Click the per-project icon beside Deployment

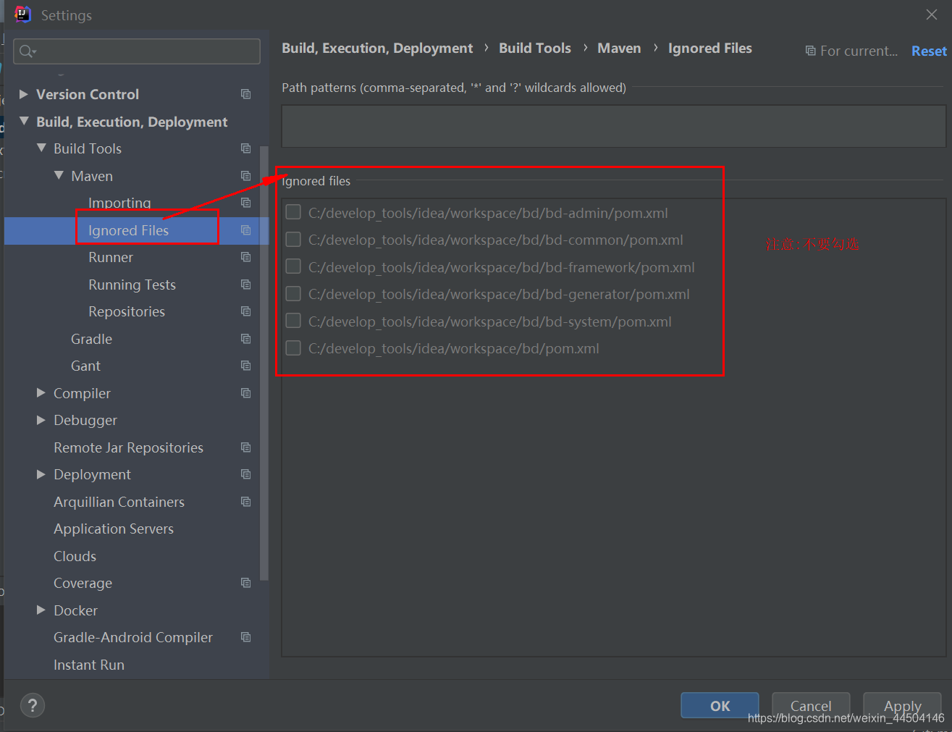[245, 474]
